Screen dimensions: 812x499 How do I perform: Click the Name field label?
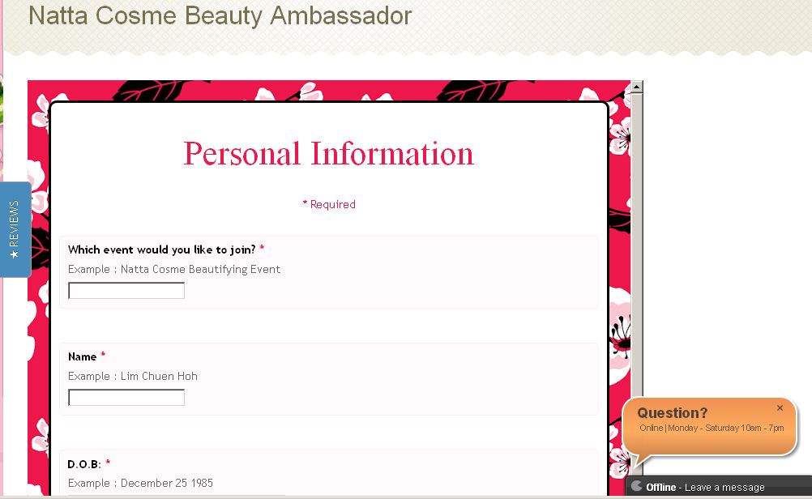coord(82,356)
